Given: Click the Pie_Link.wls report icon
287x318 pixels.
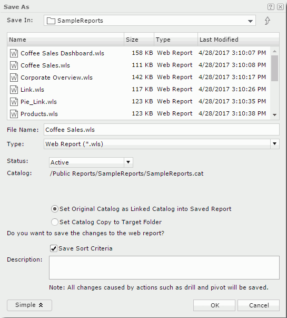Looking at the screenshot, I should (x=14, y=102).
